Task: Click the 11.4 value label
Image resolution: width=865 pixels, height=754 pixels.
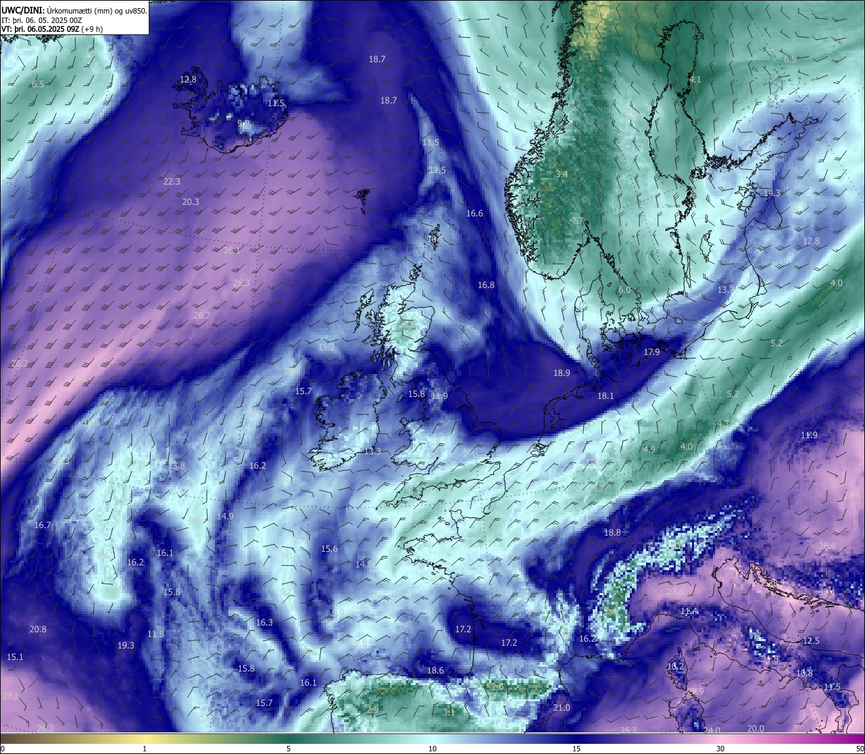Action: click(x=689, y=611)
